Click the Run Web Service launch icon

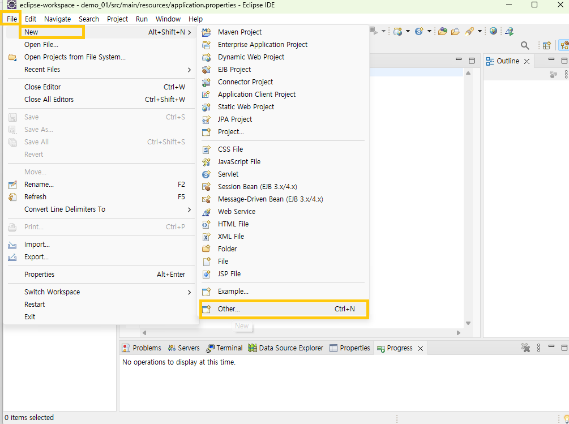coord(510,32)
